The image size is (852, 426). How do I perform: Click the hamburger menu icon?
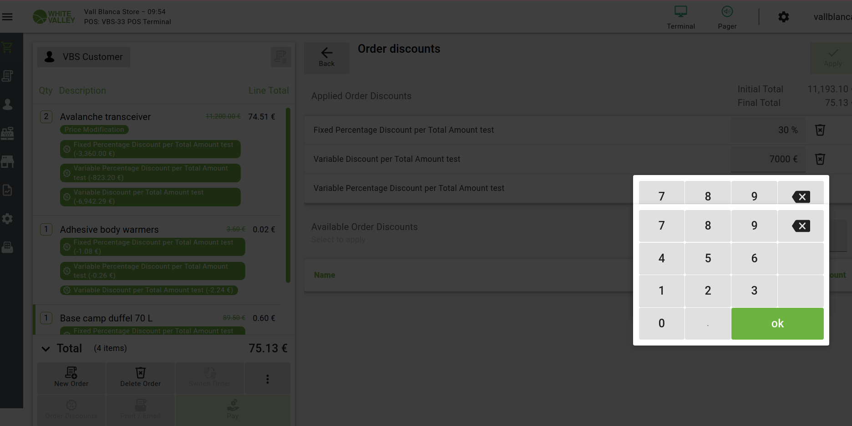(7, 17)
